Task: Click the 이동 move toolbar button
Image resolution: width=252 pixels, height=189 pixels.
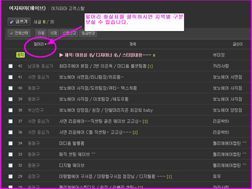Action: point(41,33)
